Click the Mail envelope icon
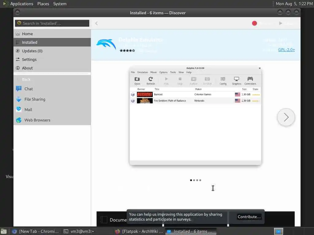Viewport: 314px width, 235px height. (x=19, y=110)
